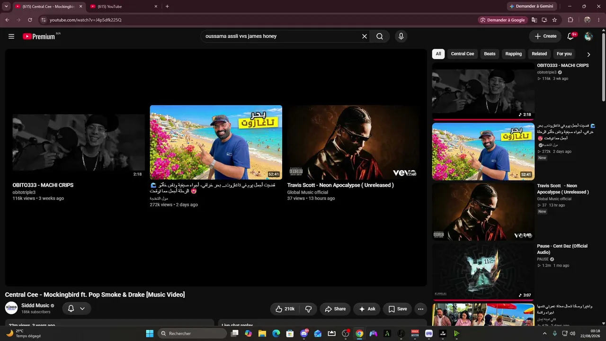Expand the subscription notification bell dropdown
This screenshot has width=606, height=341.
(x=76, y=309)
